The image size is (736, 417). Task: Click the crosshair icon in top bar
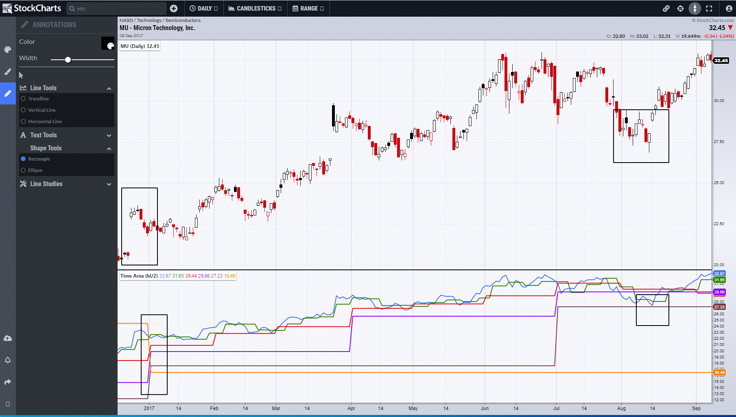(680, 9)
